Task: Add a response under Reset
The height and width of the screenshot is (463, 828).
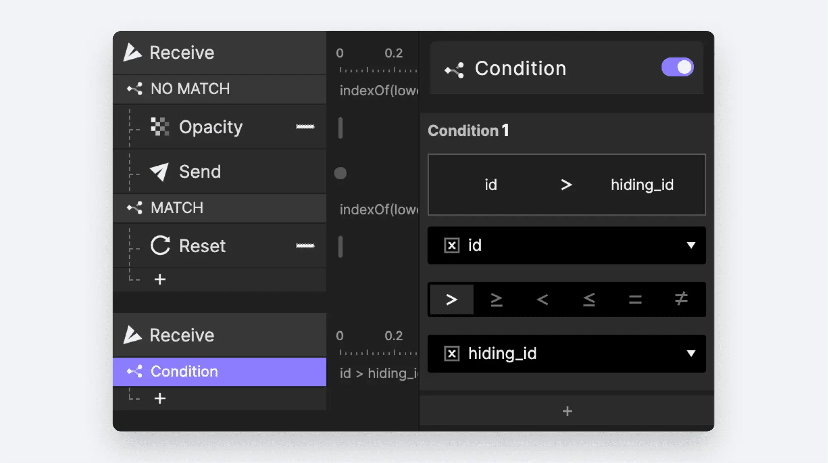Action: click(160, 280)
